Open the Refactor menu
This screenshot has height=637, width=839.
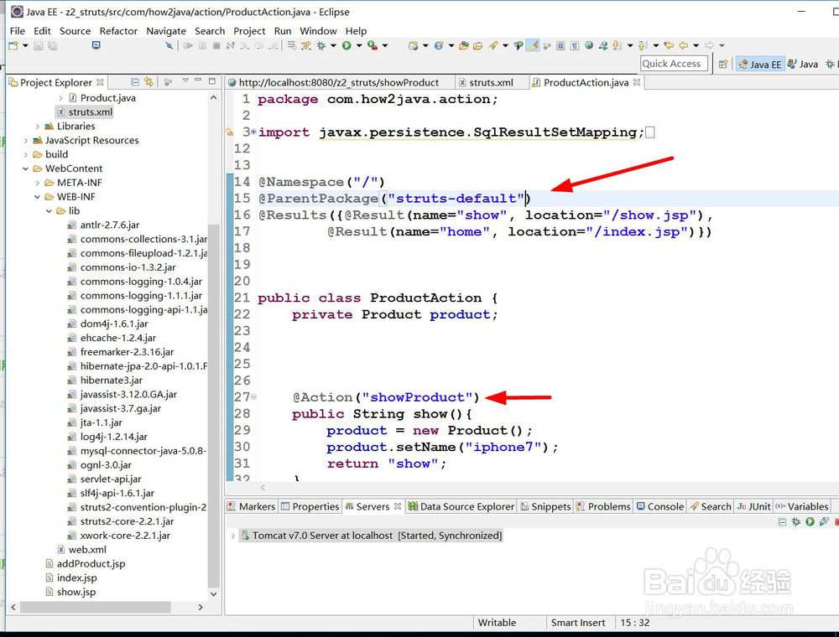(x=118, y=31)
